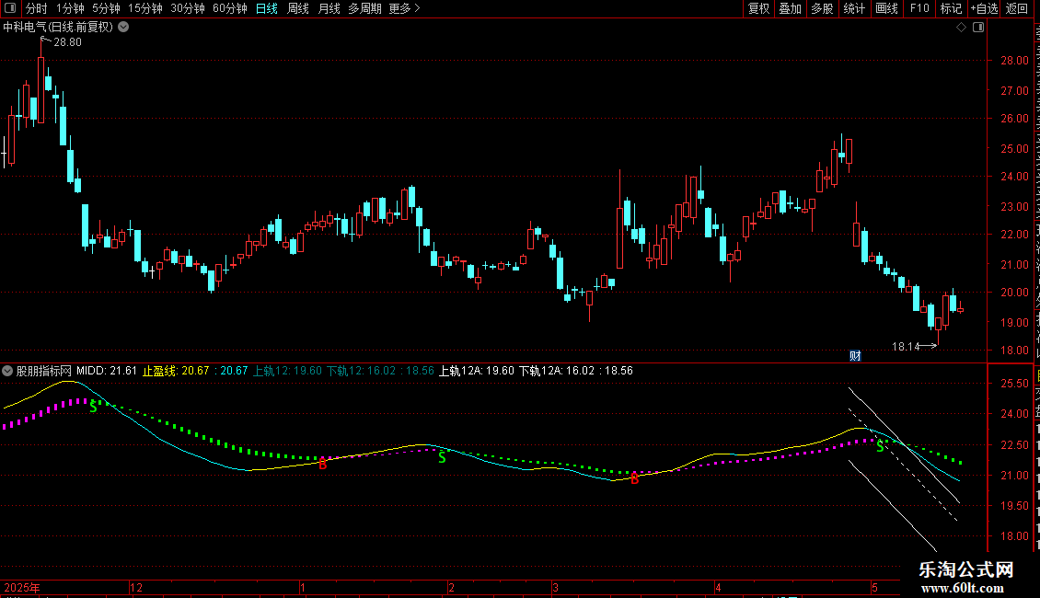Open the F10 company info
This screenshot has width=1040, height=598.
919,8
